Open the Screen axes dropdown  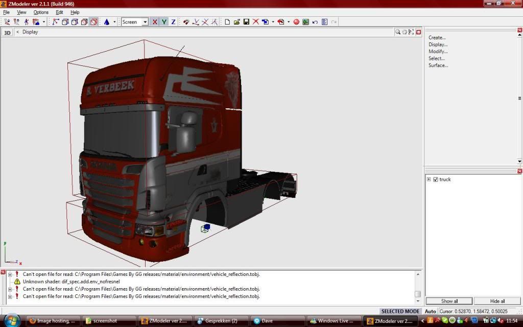[145, 22]
